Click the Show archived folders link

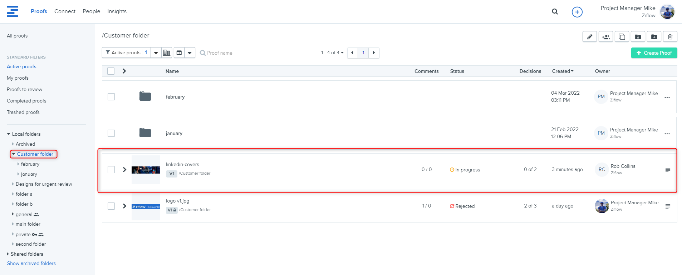click(x=31, y=263)
